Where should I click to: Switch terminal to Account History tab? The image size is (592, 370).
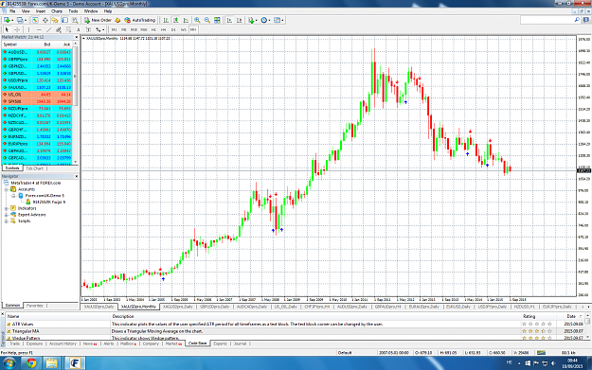tap(63, 344)
